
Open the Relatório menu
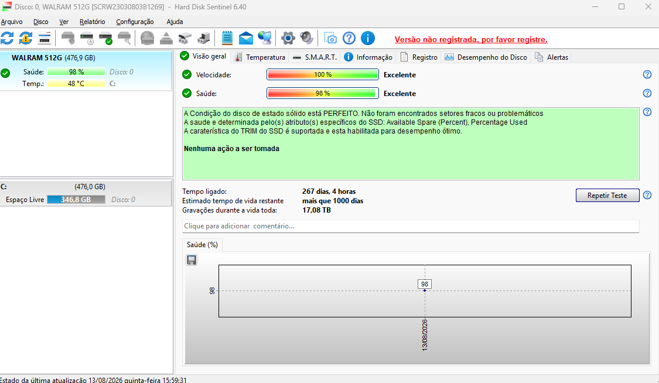93,22
